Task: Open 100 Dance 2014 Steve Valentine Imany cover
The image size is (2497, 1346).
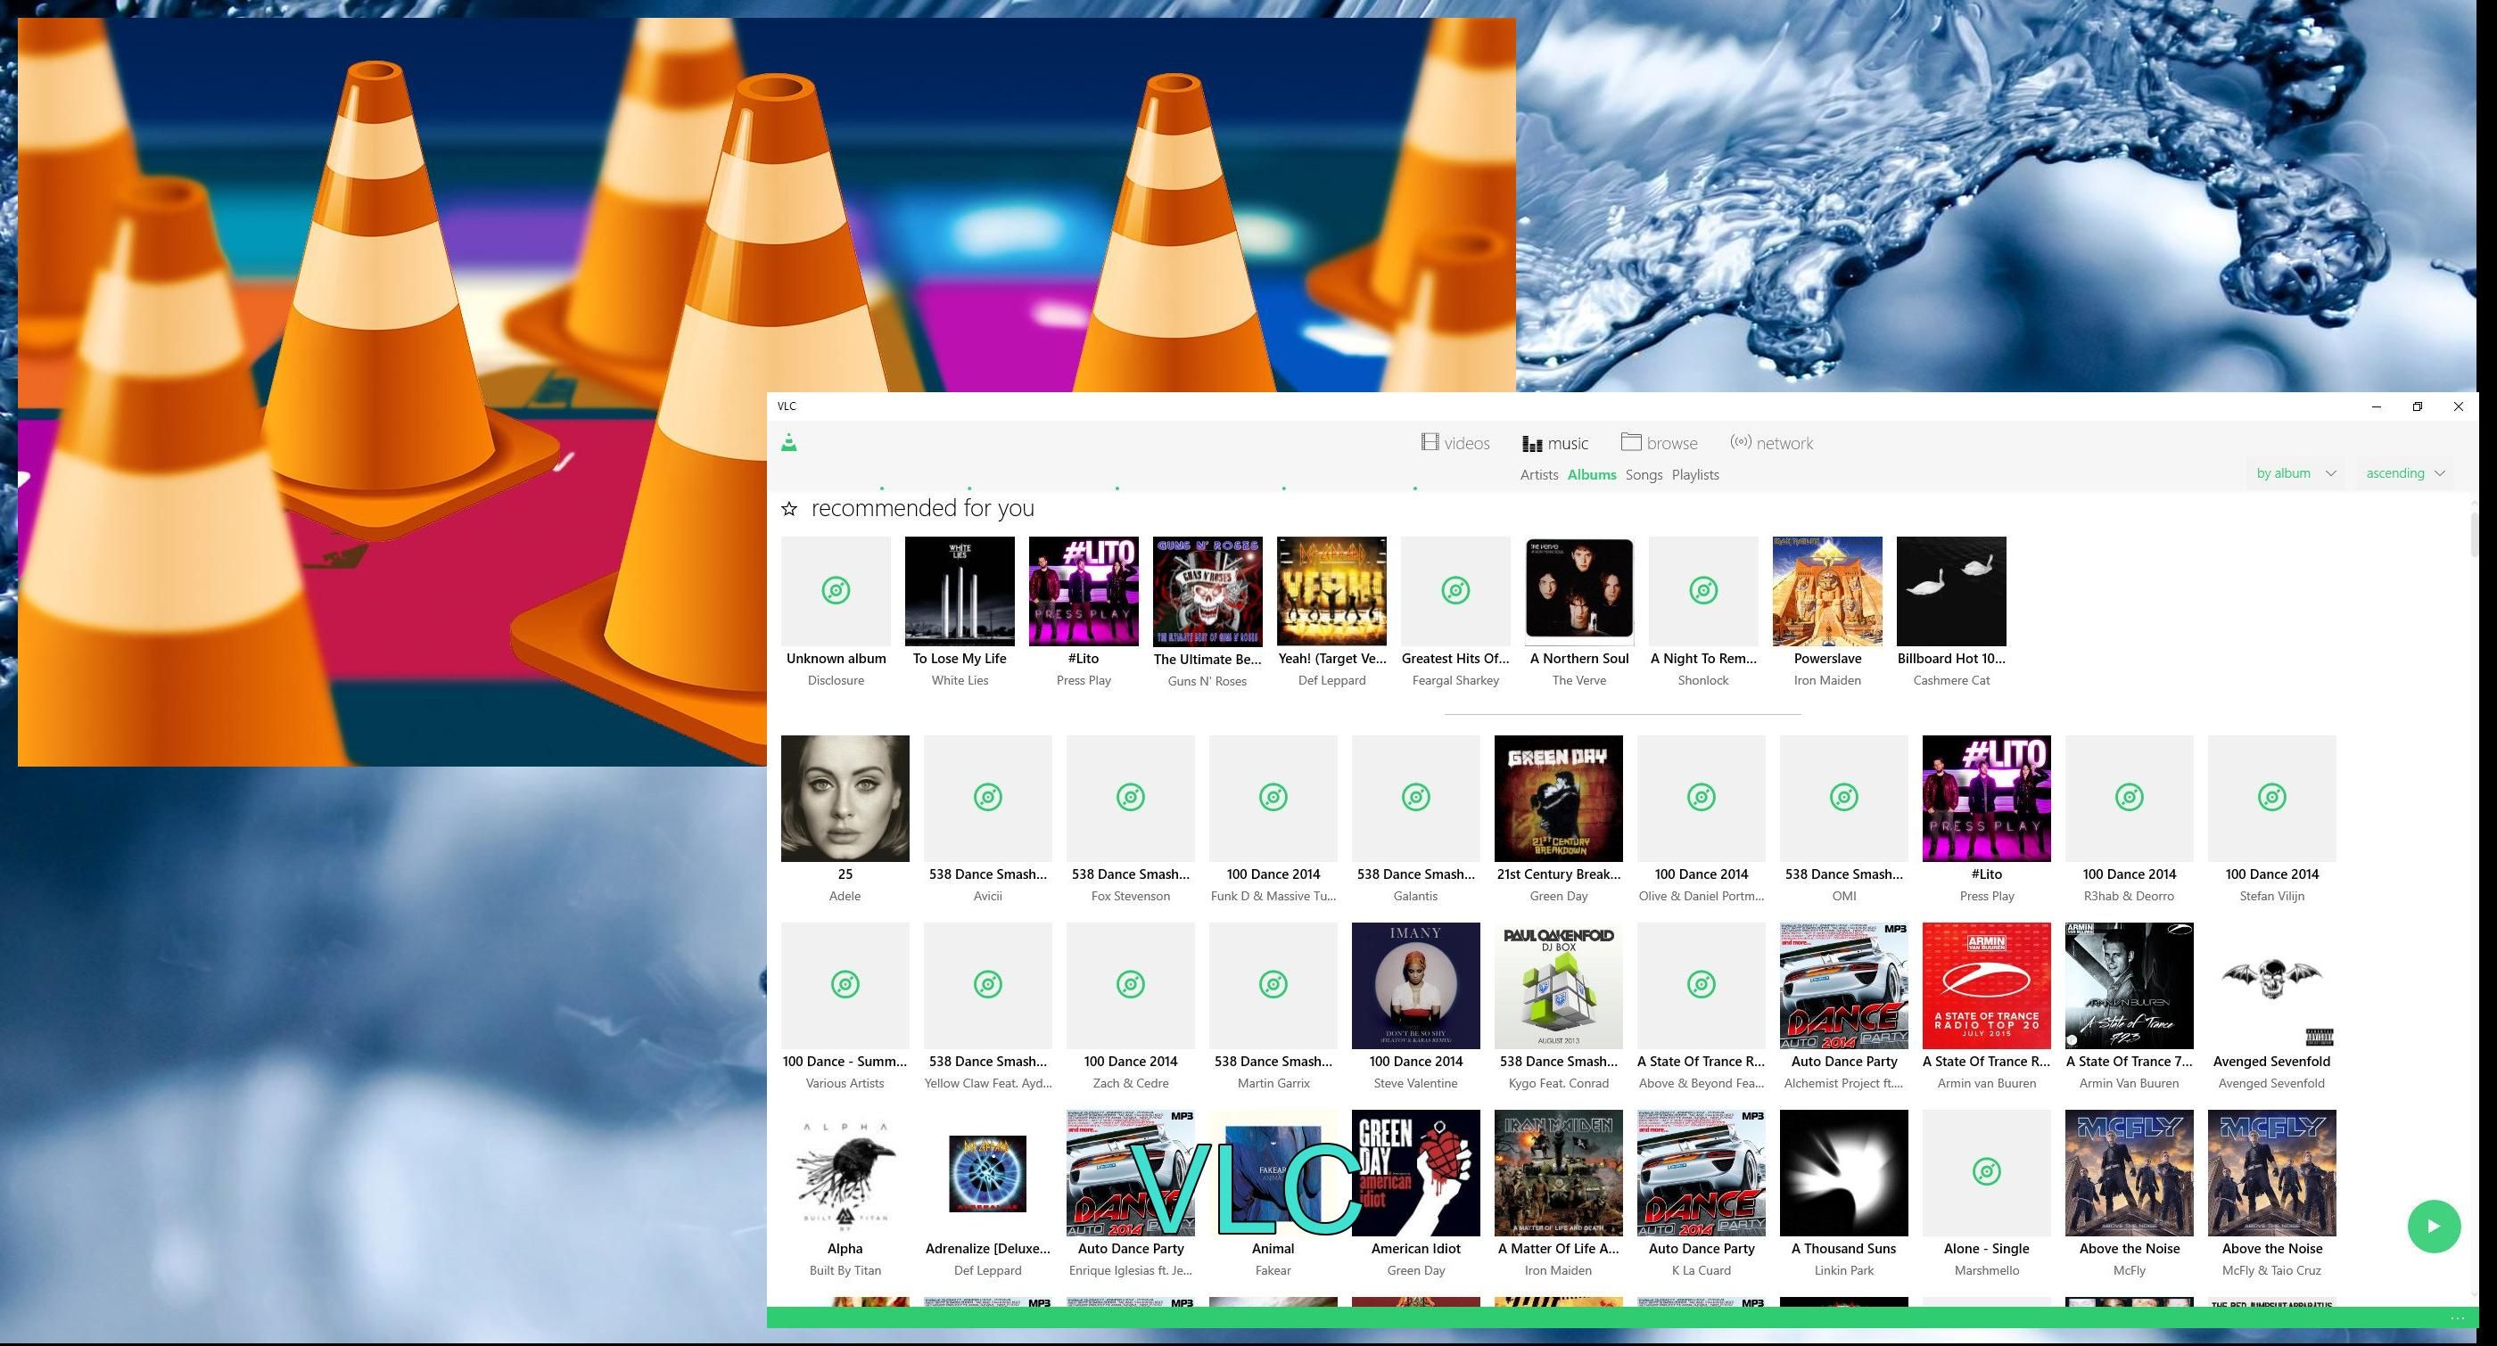Action: (1416, 986)
